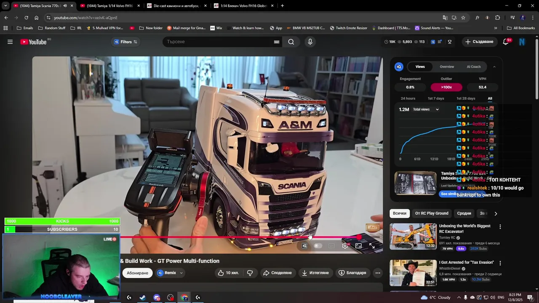Like the video with 10 хил. likes
Viewport: 539px width, 303px height.
coord(228,273)
